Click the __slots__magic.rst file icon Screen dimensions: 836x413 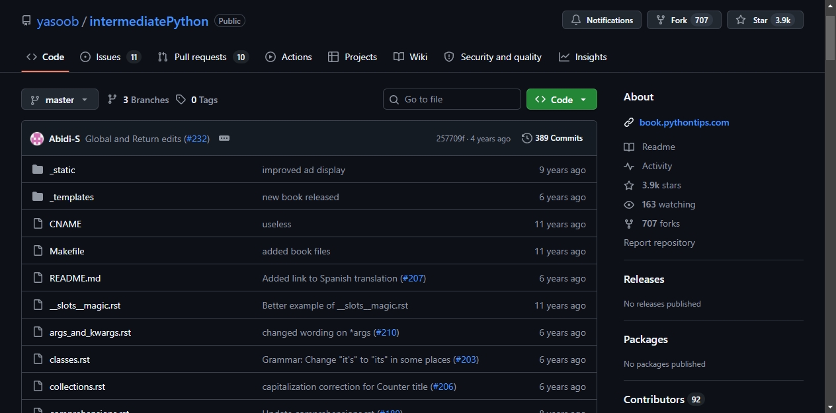point(38,305)
